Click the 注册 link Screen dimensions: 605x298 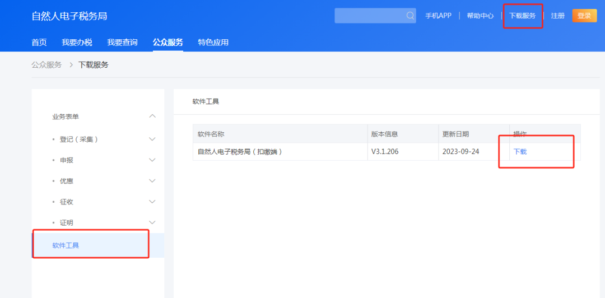click(x=558, y=16)
